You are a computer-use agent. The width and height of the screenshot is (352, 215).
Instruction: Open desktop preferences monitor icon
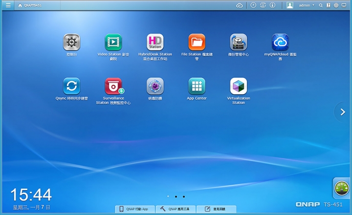point(344,5)
